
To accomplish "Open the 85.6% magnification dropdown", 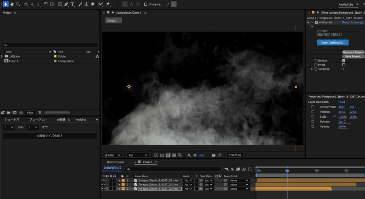I will coord(112,155).
